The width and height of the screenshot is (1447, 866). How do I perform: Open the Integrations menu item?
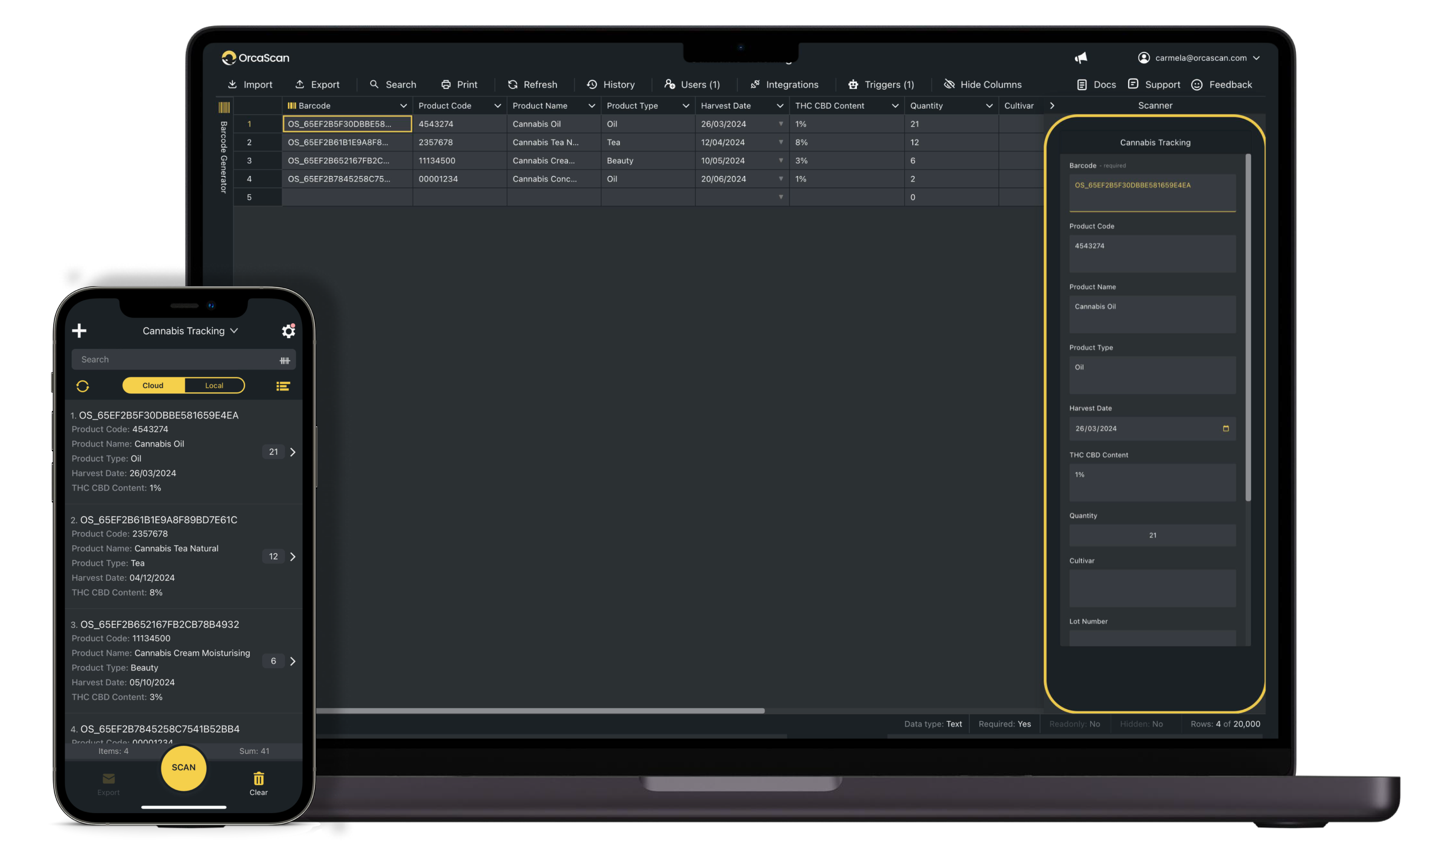tap(784, 85)
